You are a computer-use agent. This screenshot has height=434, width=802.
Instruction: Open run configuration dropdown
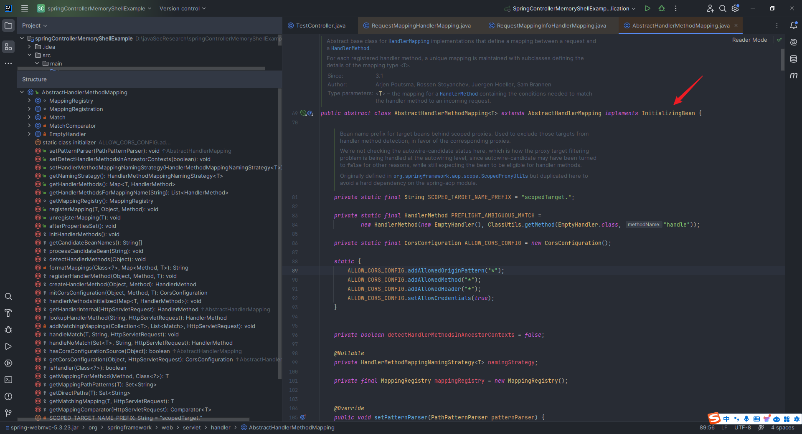click(x=570, y=8)
